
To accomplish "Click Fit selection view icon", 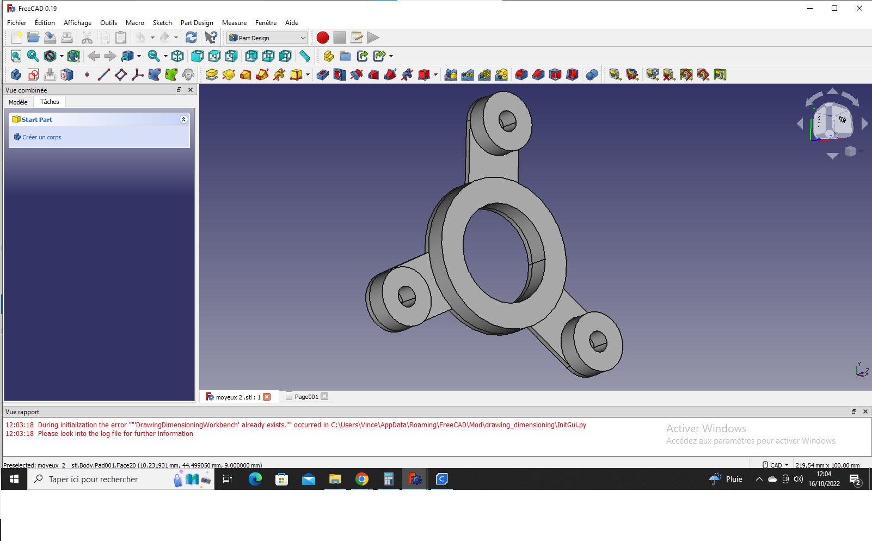I will pos(33,56).
